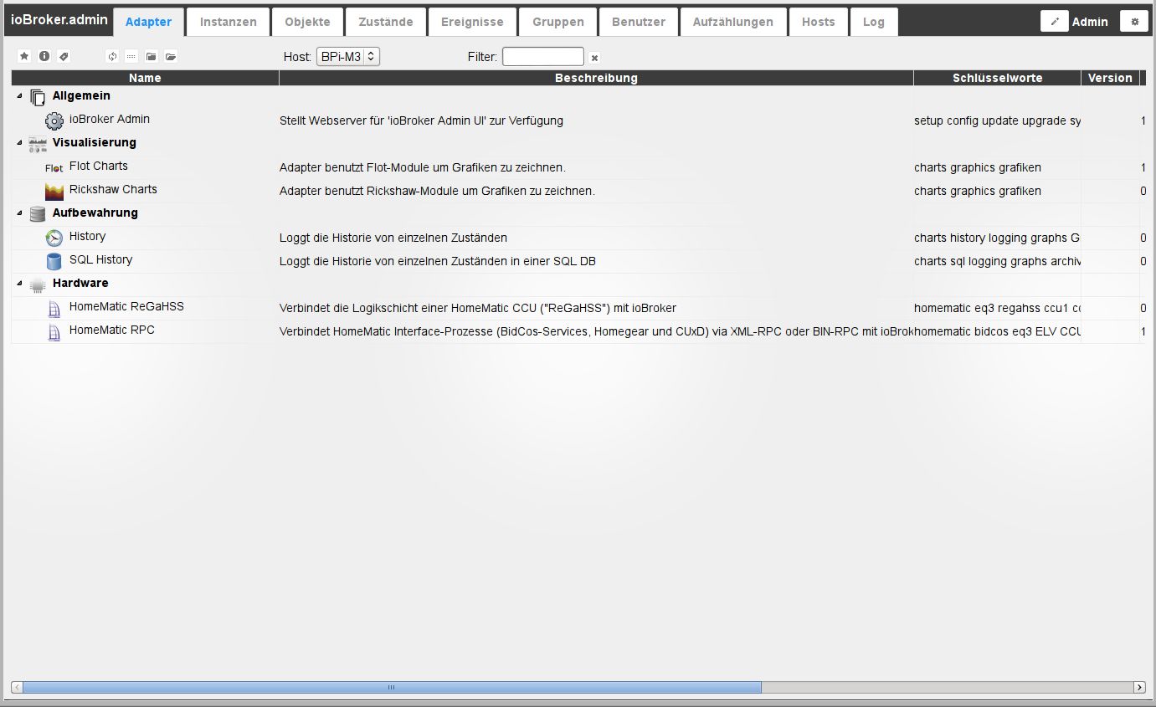Image resolution: width=1156 pixels, height=707 pixels.
Task: Collapse the Hardware group triangle
Action: 20,284
